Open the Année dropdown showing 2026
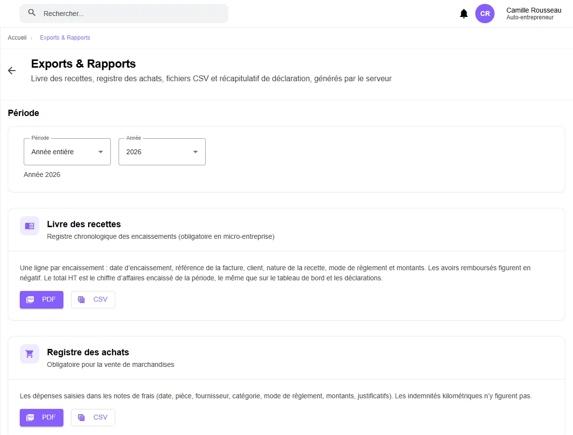 (162, 152)
